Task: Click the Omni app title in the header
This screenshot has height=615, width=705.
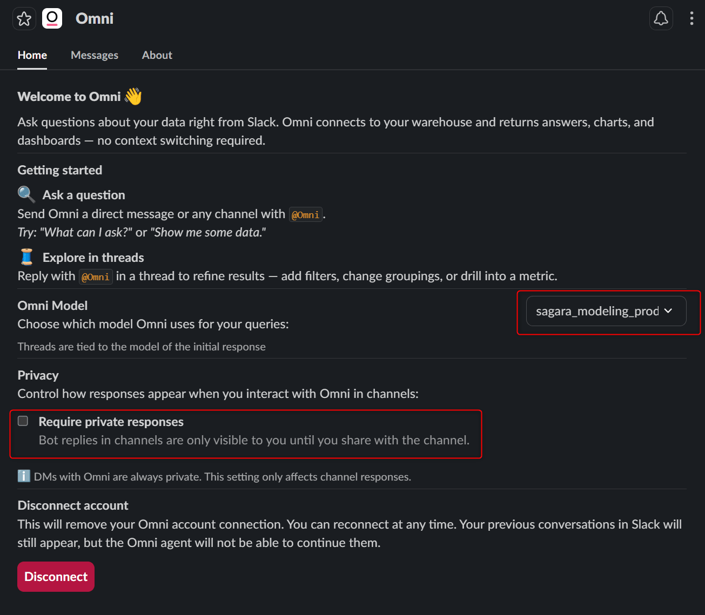Action: (95, 19)
